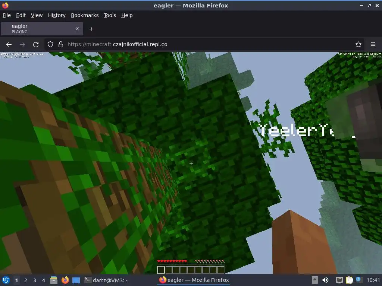382x286 pixels.
Task: Click the highlighted first hotbar slot
Action: pyautogui.click(x=161, y=270)
